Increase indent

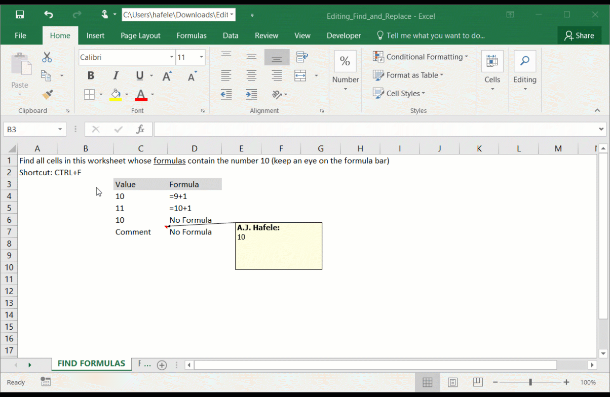click(251, 94)
